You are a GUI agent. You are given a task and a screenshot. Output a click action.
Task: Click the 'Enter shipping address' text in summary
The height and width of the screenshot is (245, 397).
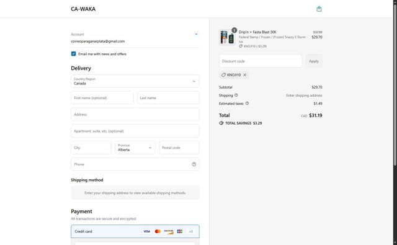(304, 96)
